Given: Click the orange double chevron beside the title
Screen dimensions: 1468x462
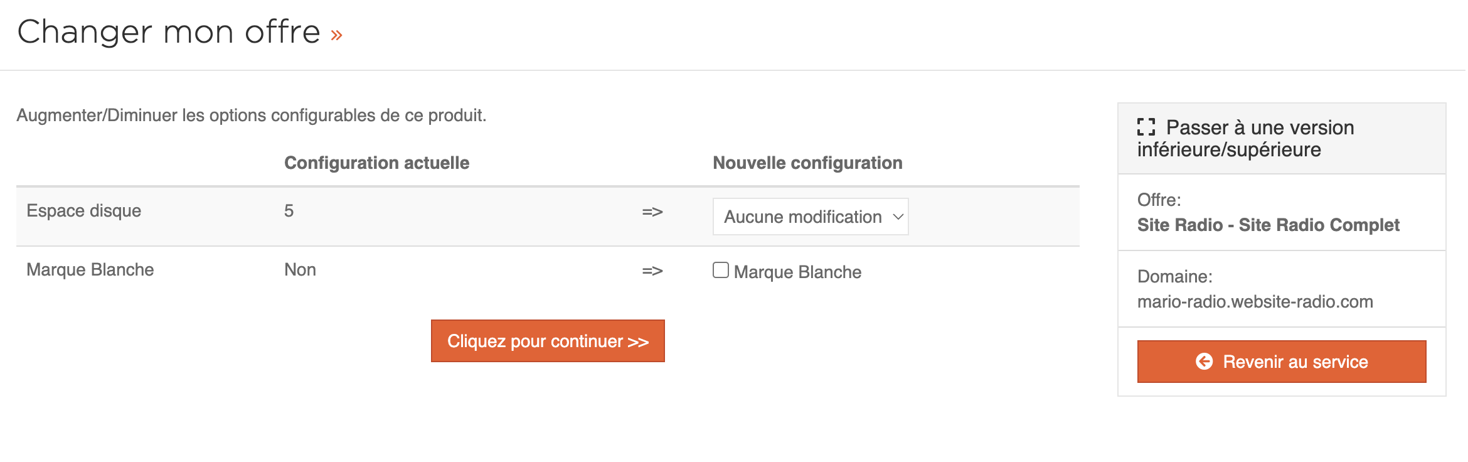Looking at the screenshot, I should (x=336, y=35).
